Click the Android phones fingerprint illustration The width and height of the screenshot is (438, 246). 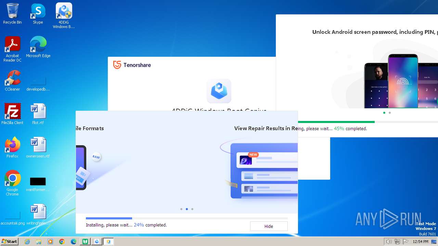pos(401,81)
